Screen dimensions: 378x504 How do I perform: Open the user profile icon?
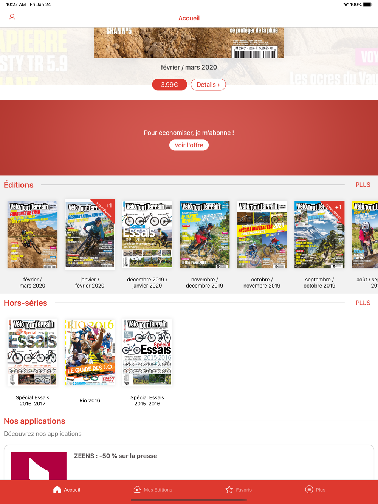tap(12, 18)
